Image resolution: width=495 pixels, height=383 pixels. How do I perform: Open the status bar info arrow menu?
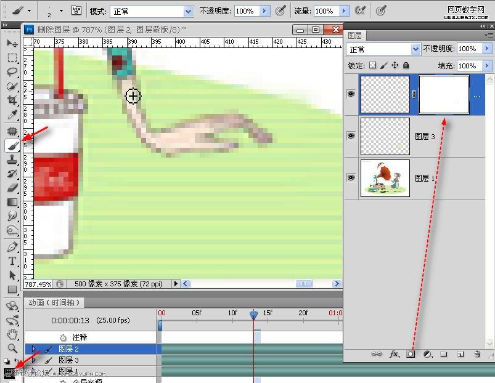[176, 284]
